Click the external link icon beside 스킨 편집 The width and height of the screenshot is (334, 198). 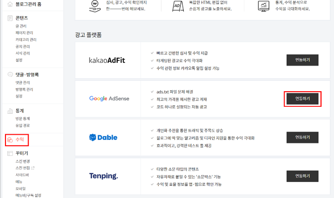(33, 168)
